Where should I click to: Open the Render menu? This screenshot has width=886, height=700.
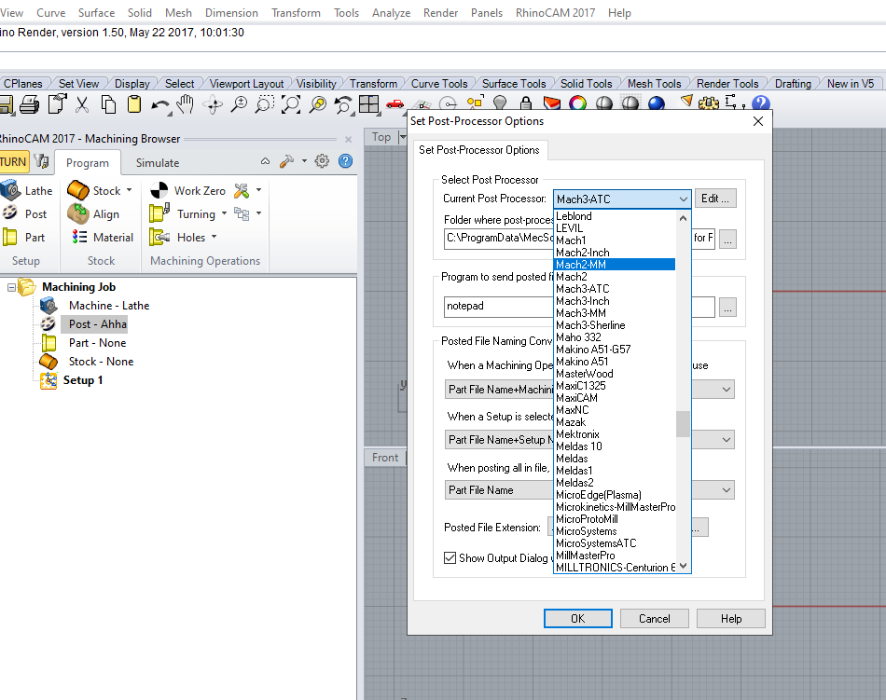tap(440, 12)
